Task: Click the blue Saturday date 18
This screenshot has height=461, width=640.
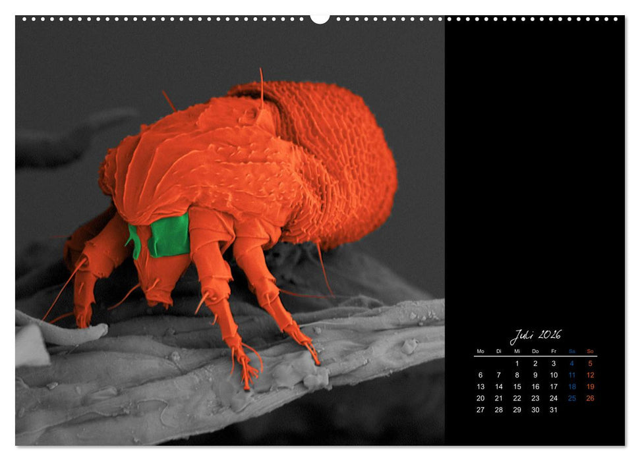Action: [x=572, y=387]
